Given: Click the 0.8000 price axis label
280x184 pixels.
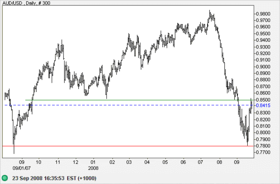Looking at the screenshot, I should click(x=263, y=133).
